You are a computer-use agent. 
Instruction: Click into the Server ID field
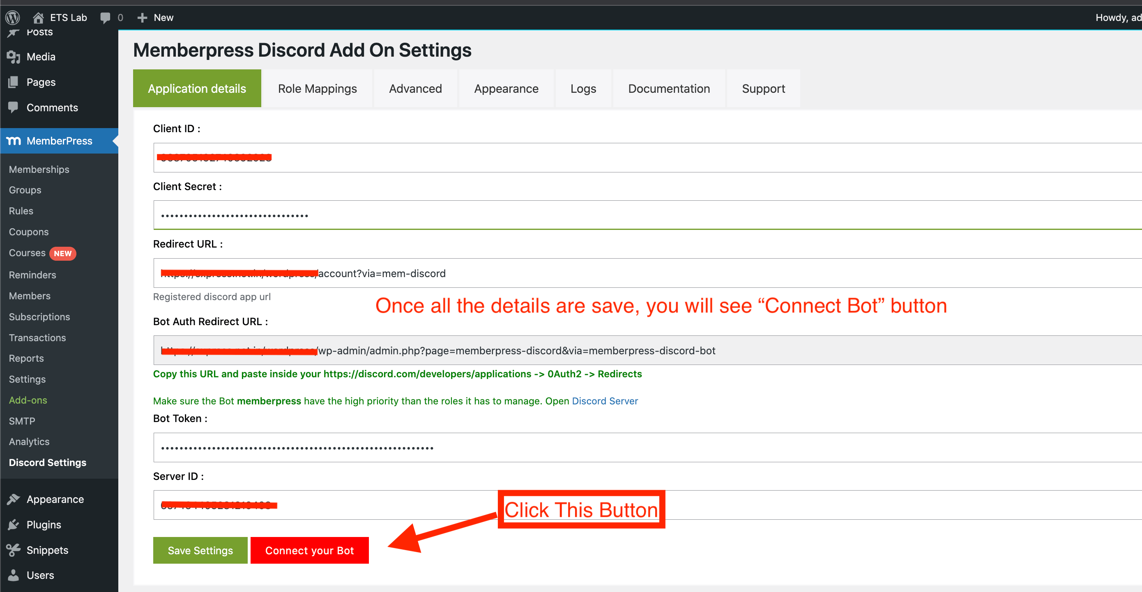(x=648, y=505)
